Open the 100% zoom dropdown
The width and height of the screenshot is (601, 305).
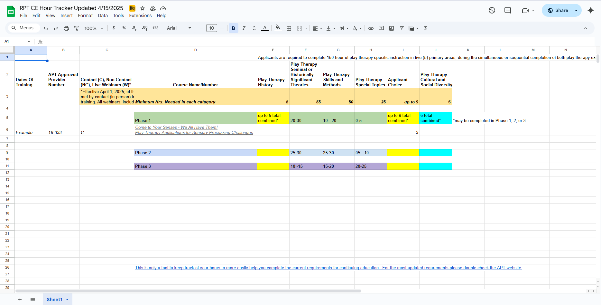click(94, 28)
